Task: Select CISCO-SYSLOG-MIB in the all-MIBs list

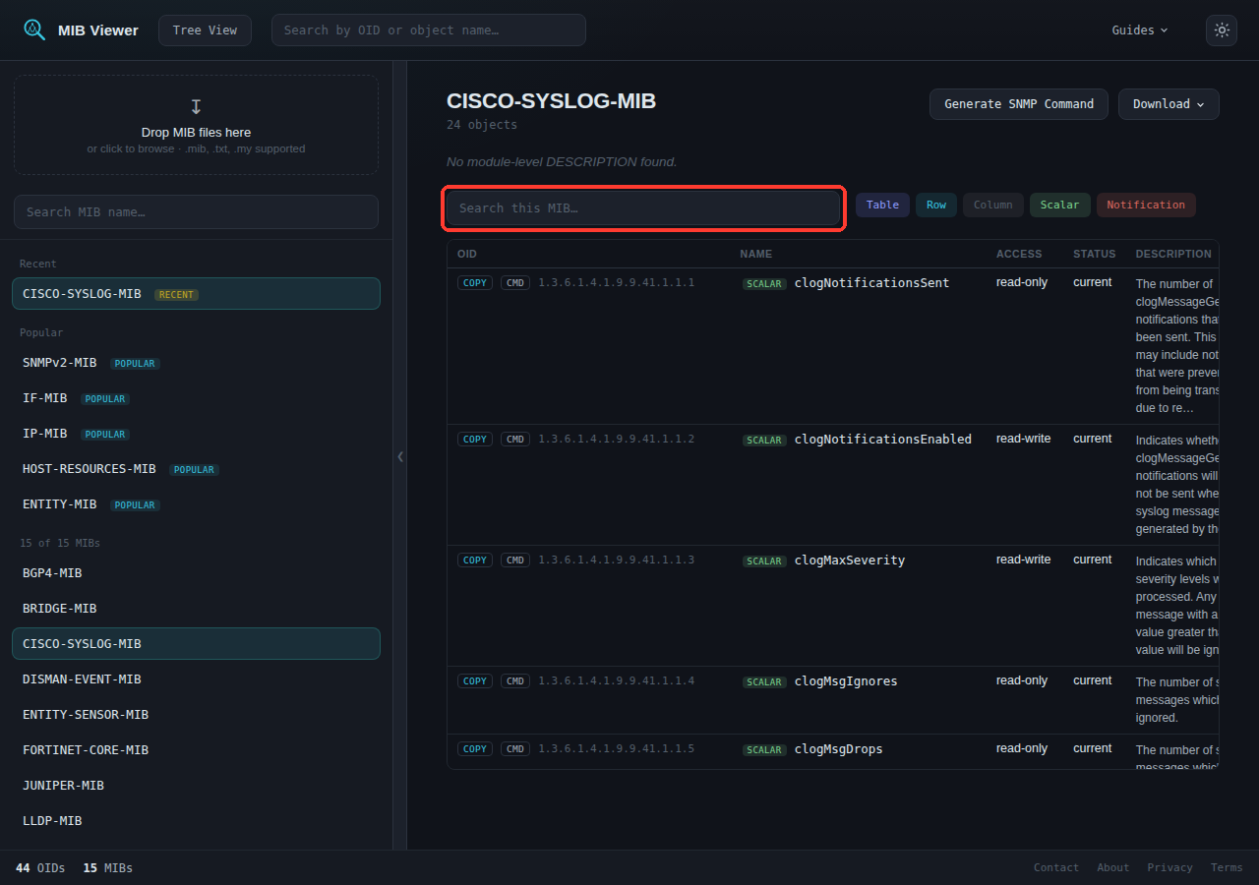Action: pyautogui.click(x=196, y=644)
